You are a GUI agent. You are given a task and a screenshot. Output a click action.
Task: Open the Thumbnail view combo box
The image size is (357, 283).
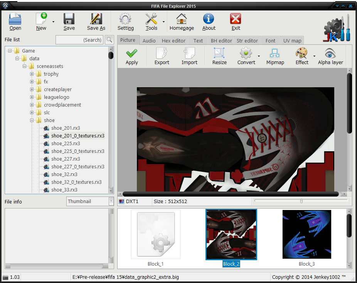coord(90,202)
